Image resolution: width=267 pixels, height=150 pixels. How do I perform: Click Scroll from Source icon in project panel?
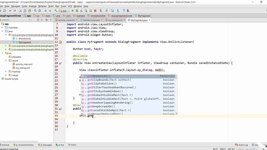pyautogui.click(x=38, y=20)
